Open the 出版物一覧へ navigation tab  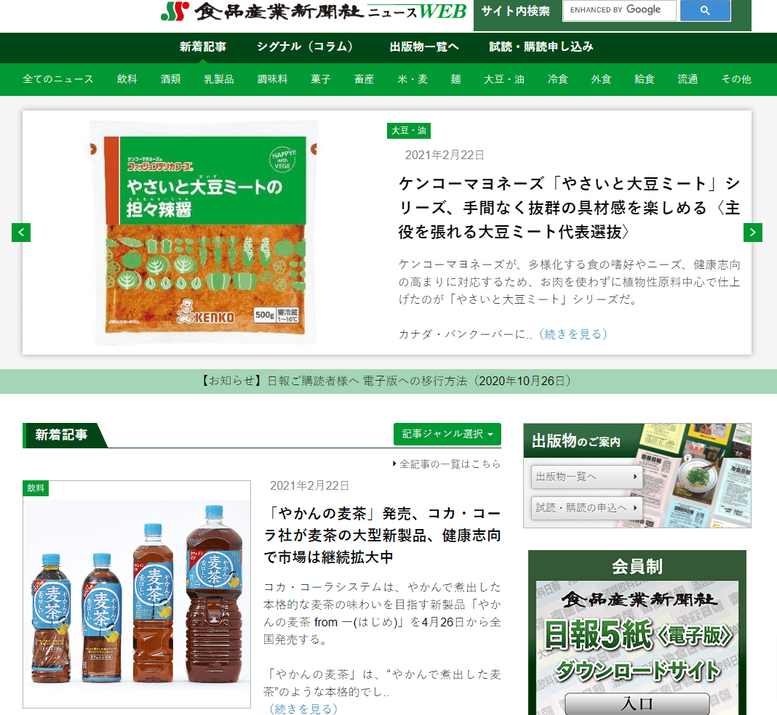[x=424, y=47]
